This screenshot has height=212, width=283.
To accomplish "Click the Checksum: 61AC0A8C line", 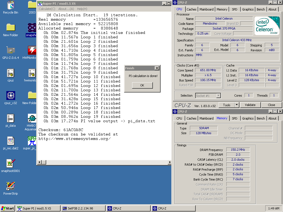I will [x=61, y=130].
